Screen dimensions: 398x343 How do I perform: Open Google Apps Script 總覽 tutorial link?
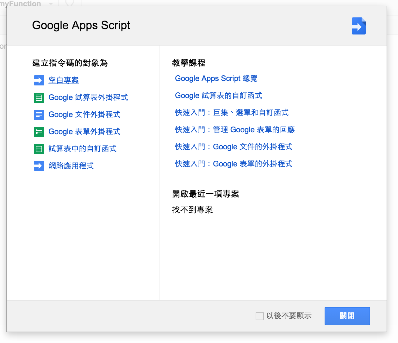[x=216, y=78]
